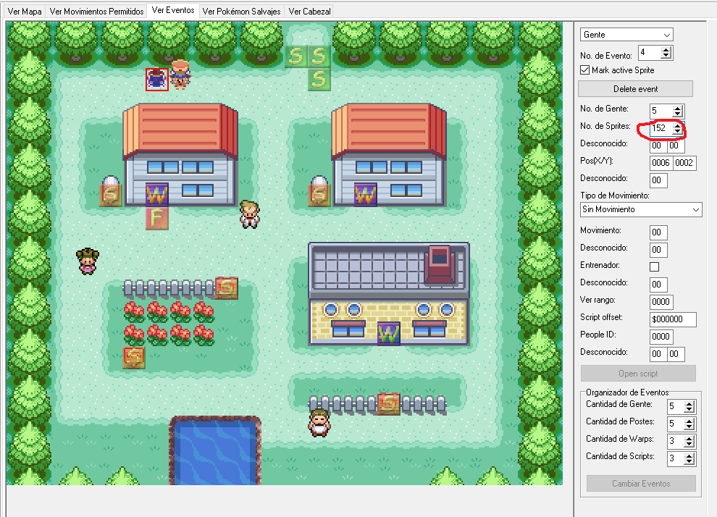Select signpost S in the bottom fence
The height and width of the screenshot is (517, 717).
[389, 403]
